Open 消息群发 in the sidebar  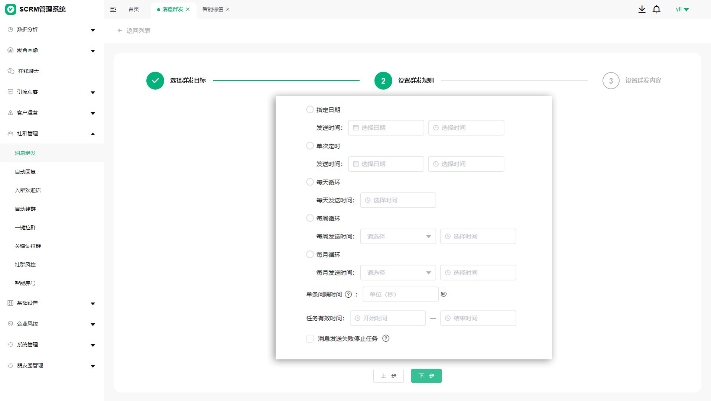(25, 153)
